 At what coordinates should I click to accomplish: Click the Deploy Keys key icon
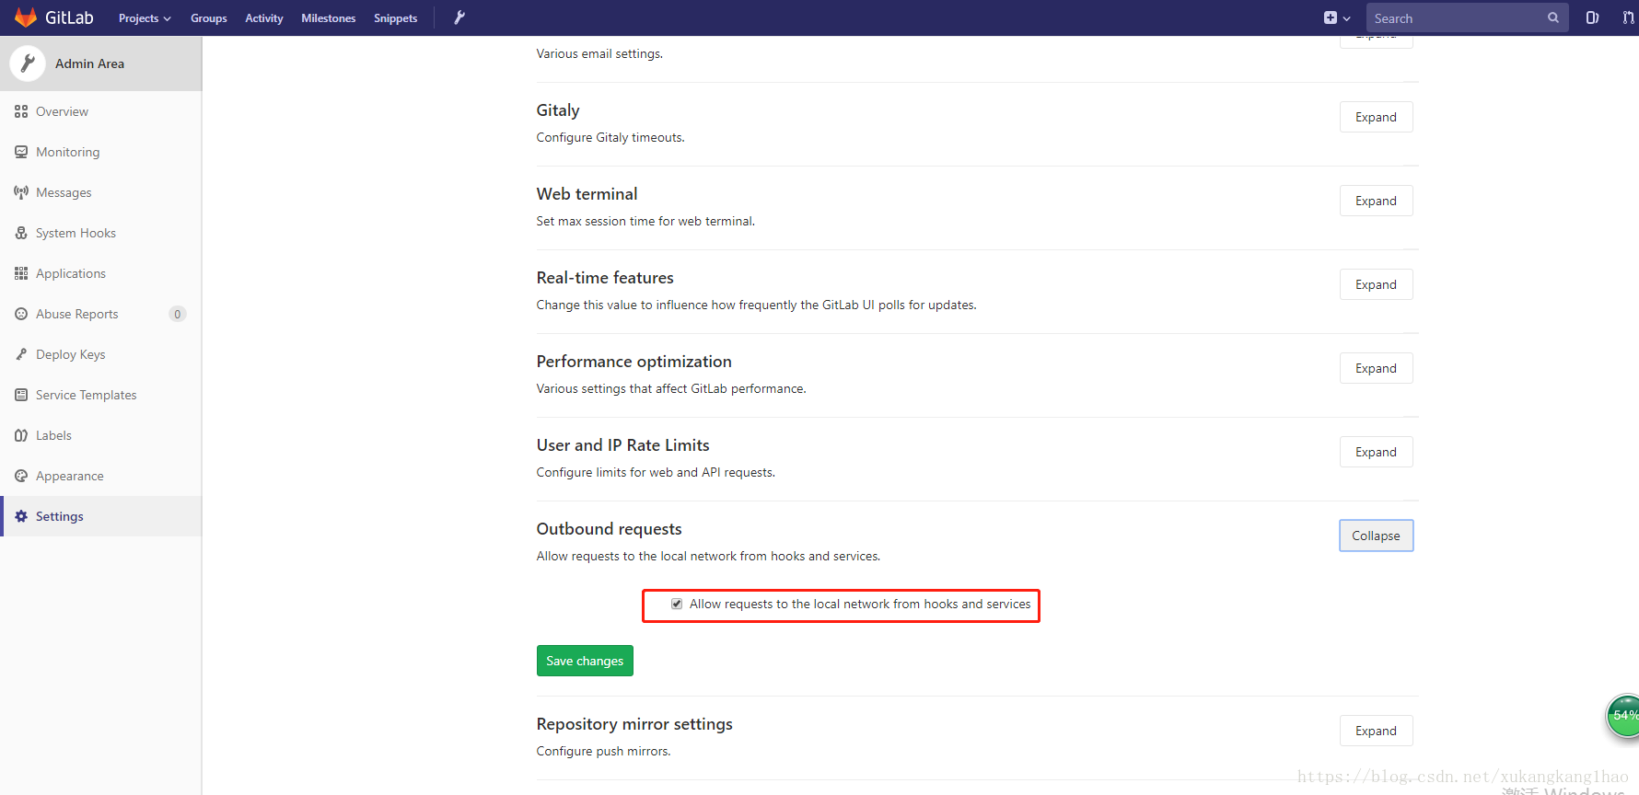[x=21, y=354]
